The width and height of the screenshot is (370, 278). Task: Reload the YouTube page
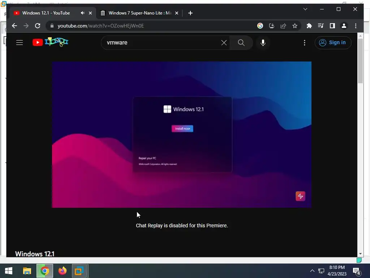click(x=38, y=26)
